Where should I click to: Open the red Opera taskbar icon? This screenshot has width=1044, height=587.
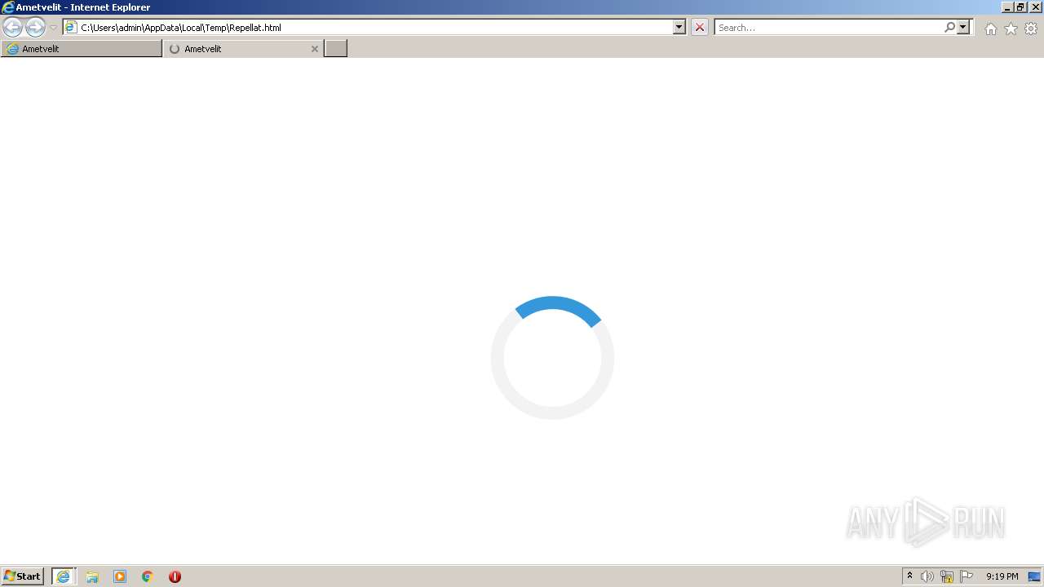pos(175,576)
